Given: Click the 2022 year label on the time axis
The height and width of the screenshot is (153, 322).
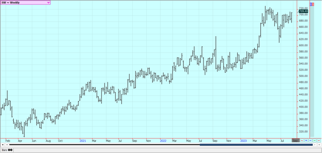Looking at the screenshot, I should pyautogui.click(x=163, y=141).
